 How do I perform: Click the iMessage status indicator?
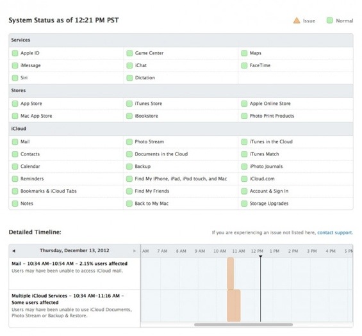[15, 65]
